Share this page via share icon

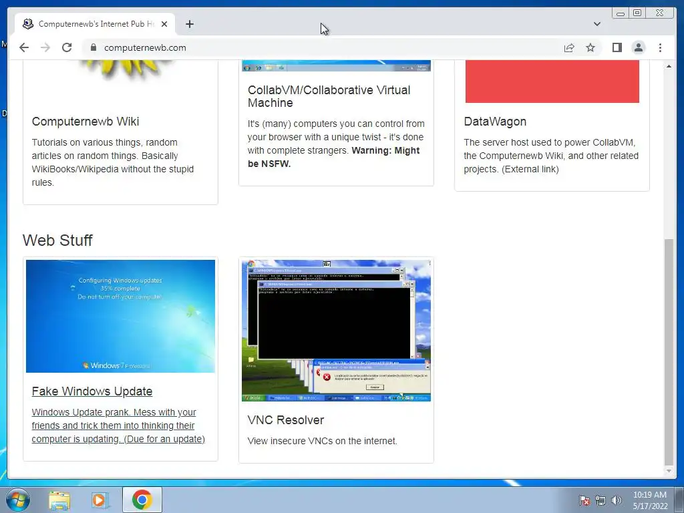point(569,47)
